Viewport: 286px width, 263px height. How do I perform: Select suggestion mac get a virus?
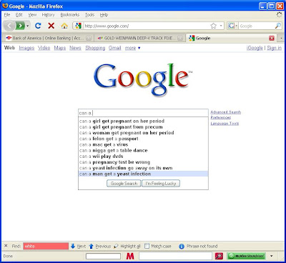(143, 144)
